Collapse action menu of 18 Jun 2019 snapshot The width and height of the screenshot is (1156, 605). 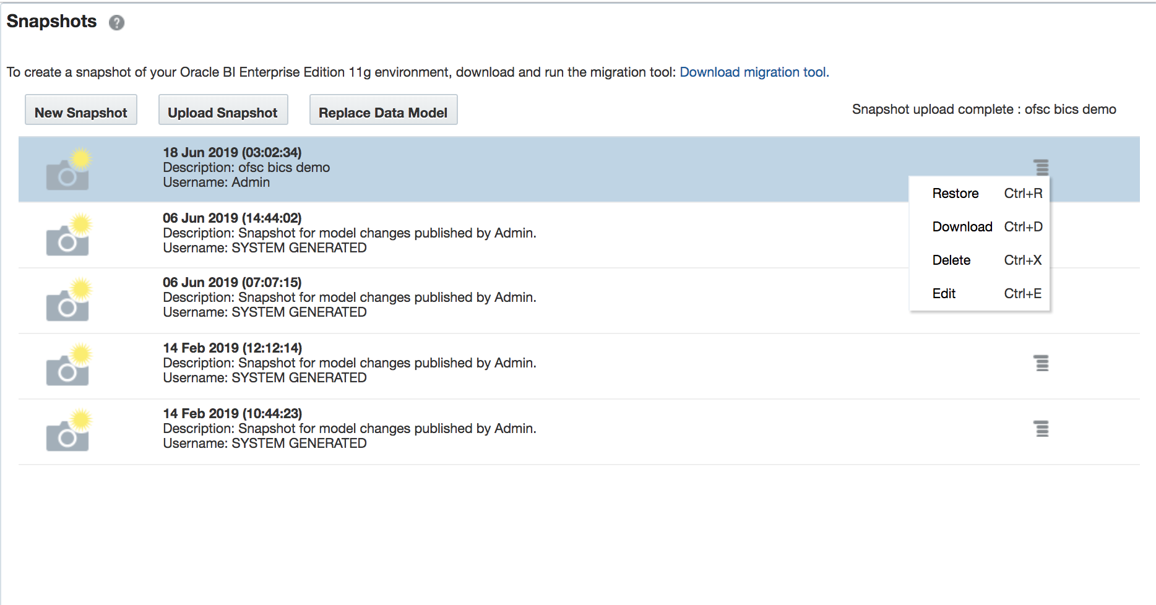(1042, 166)
